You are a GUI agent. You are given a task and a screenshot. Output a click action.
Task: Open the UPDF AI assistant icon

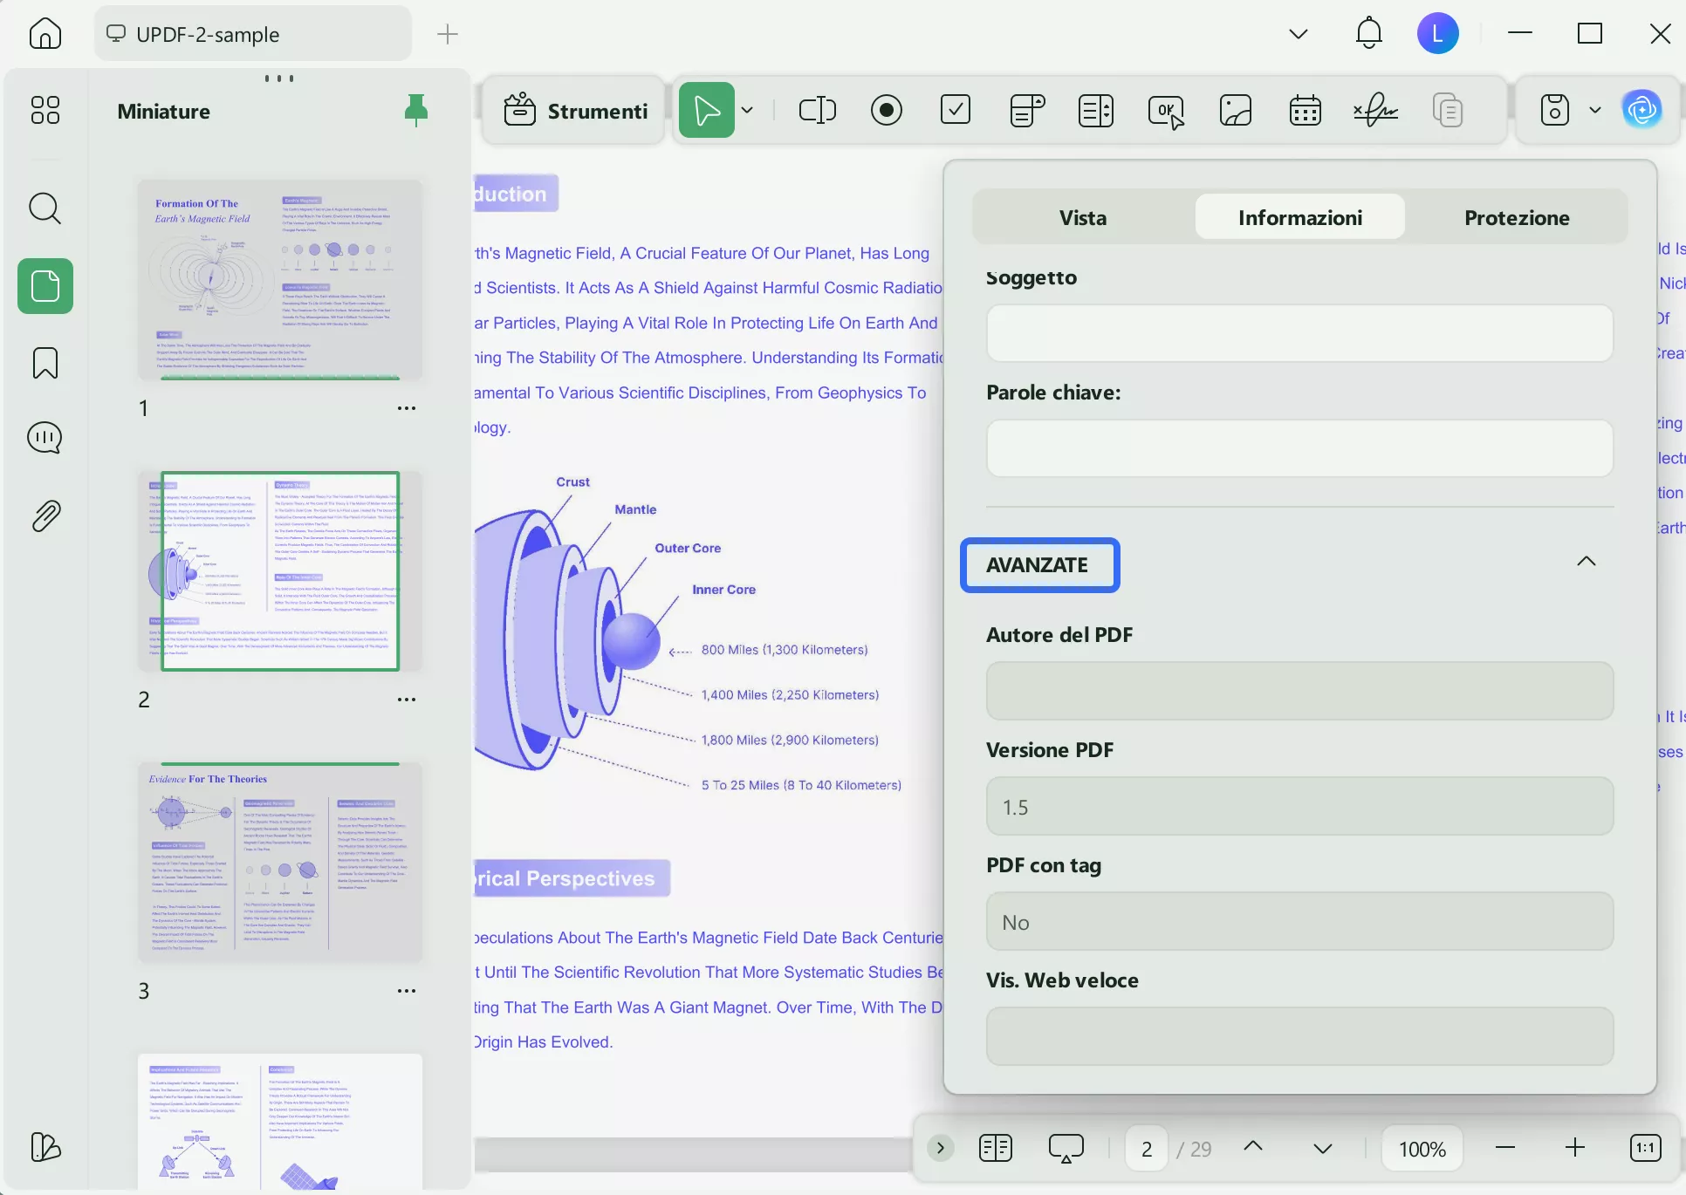1641,110
